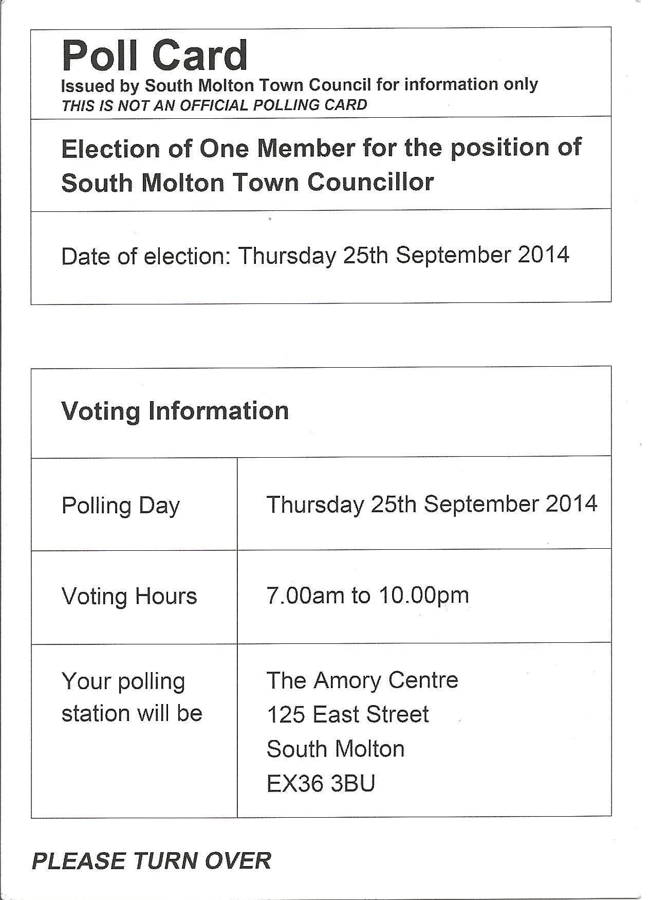Click the "PLEASE TURN OVER" text
This screenshot has height=900, width=649.
152,861
